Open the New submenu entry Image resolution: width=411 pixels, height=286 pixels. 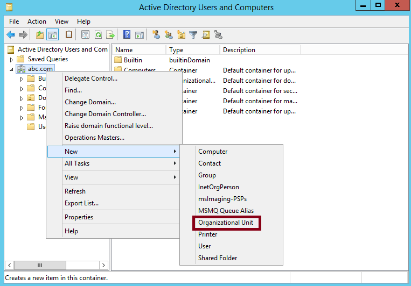[113, 152]
